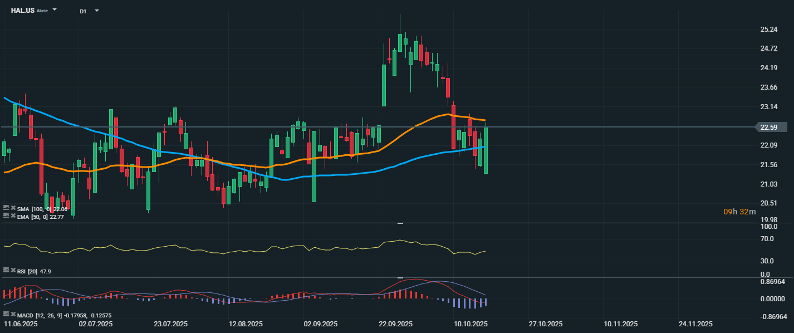
Task: Click the 23.66 price axis label
Action: pyautogui.click(x=768, y=87)
